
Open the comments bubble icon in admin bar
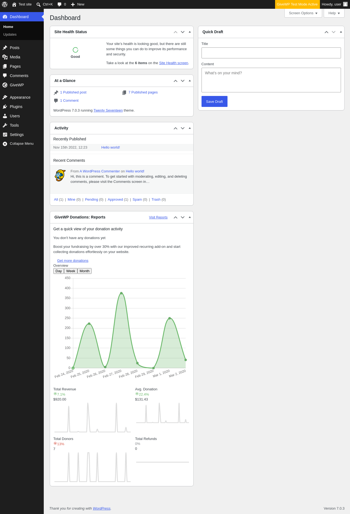coord(60,4)
